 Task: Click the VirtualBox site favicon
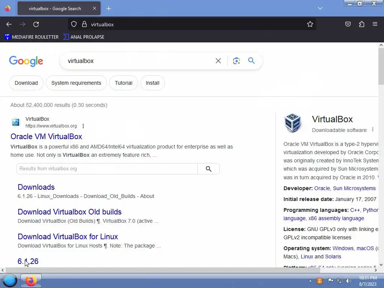point(16,122)
